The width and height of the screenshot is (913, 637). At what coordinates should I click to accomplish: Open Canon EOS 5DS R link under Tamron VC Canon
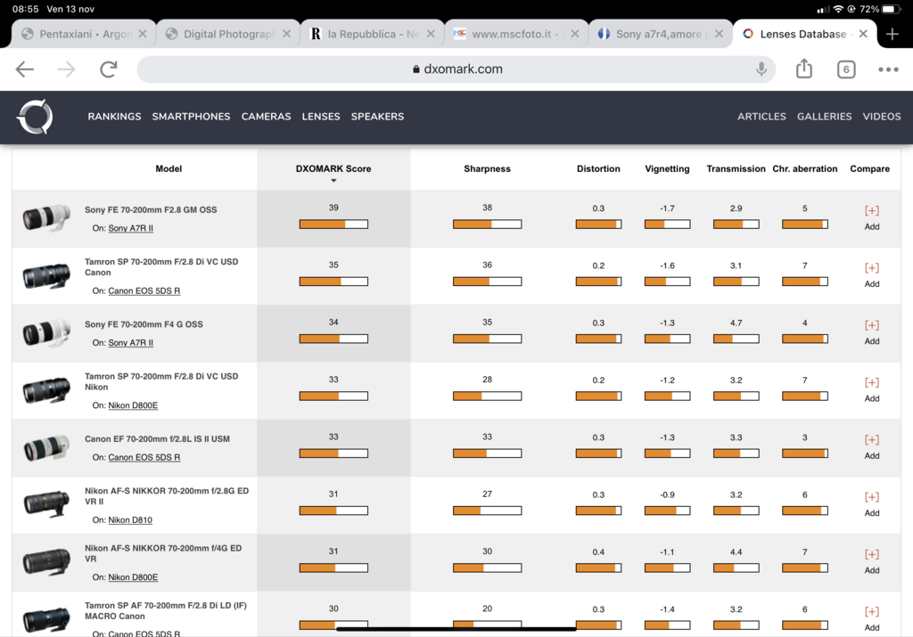coord(144,290)
